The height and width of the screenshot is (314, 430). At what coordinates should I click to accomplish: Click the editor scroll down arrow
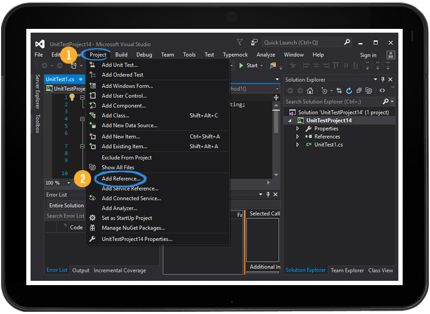[276, 175]
